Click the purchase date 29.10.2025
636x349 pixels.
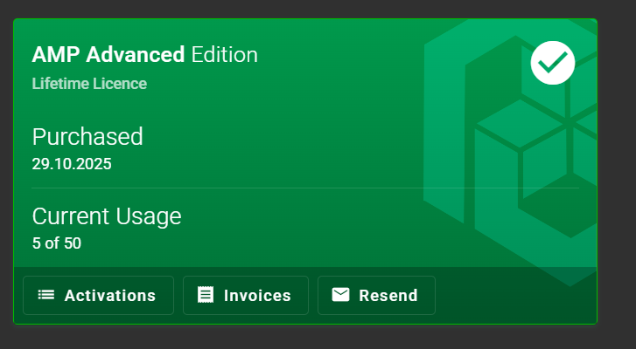tap(72, 163)
